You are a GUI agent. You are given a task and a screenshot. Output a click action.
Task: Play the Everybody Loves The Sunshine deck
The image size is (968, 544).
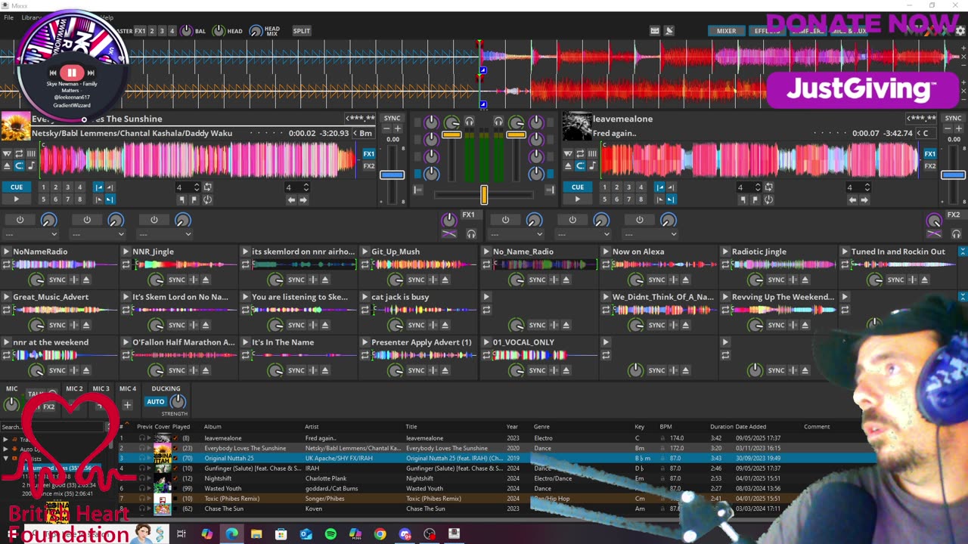coord(16,199)
